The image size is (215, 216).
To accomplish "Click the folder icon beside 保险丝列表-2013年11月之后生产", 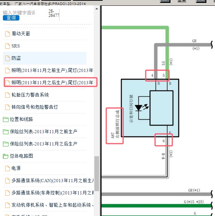I will tap(6, 144).
